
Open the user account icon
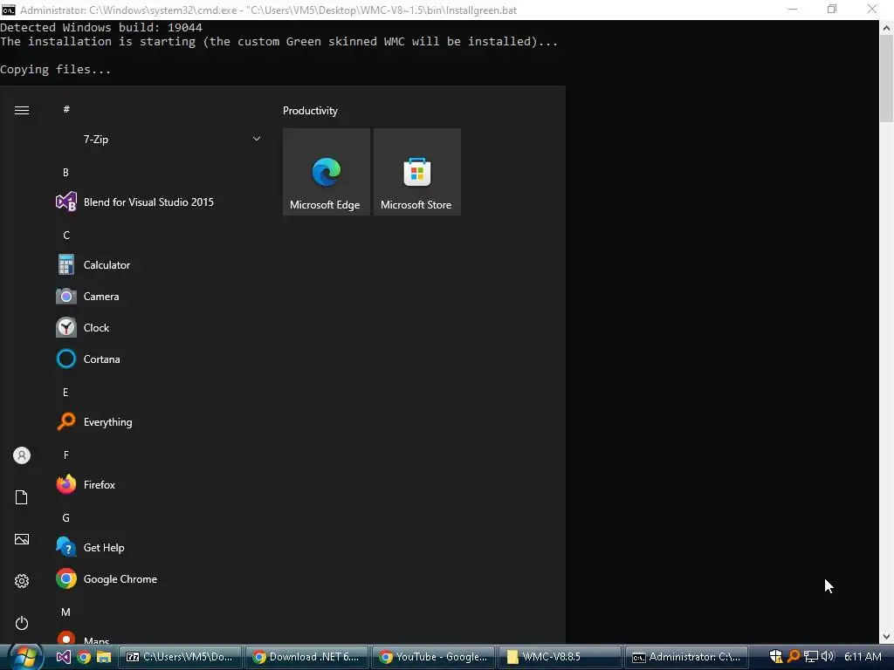(x=22, y=455)
